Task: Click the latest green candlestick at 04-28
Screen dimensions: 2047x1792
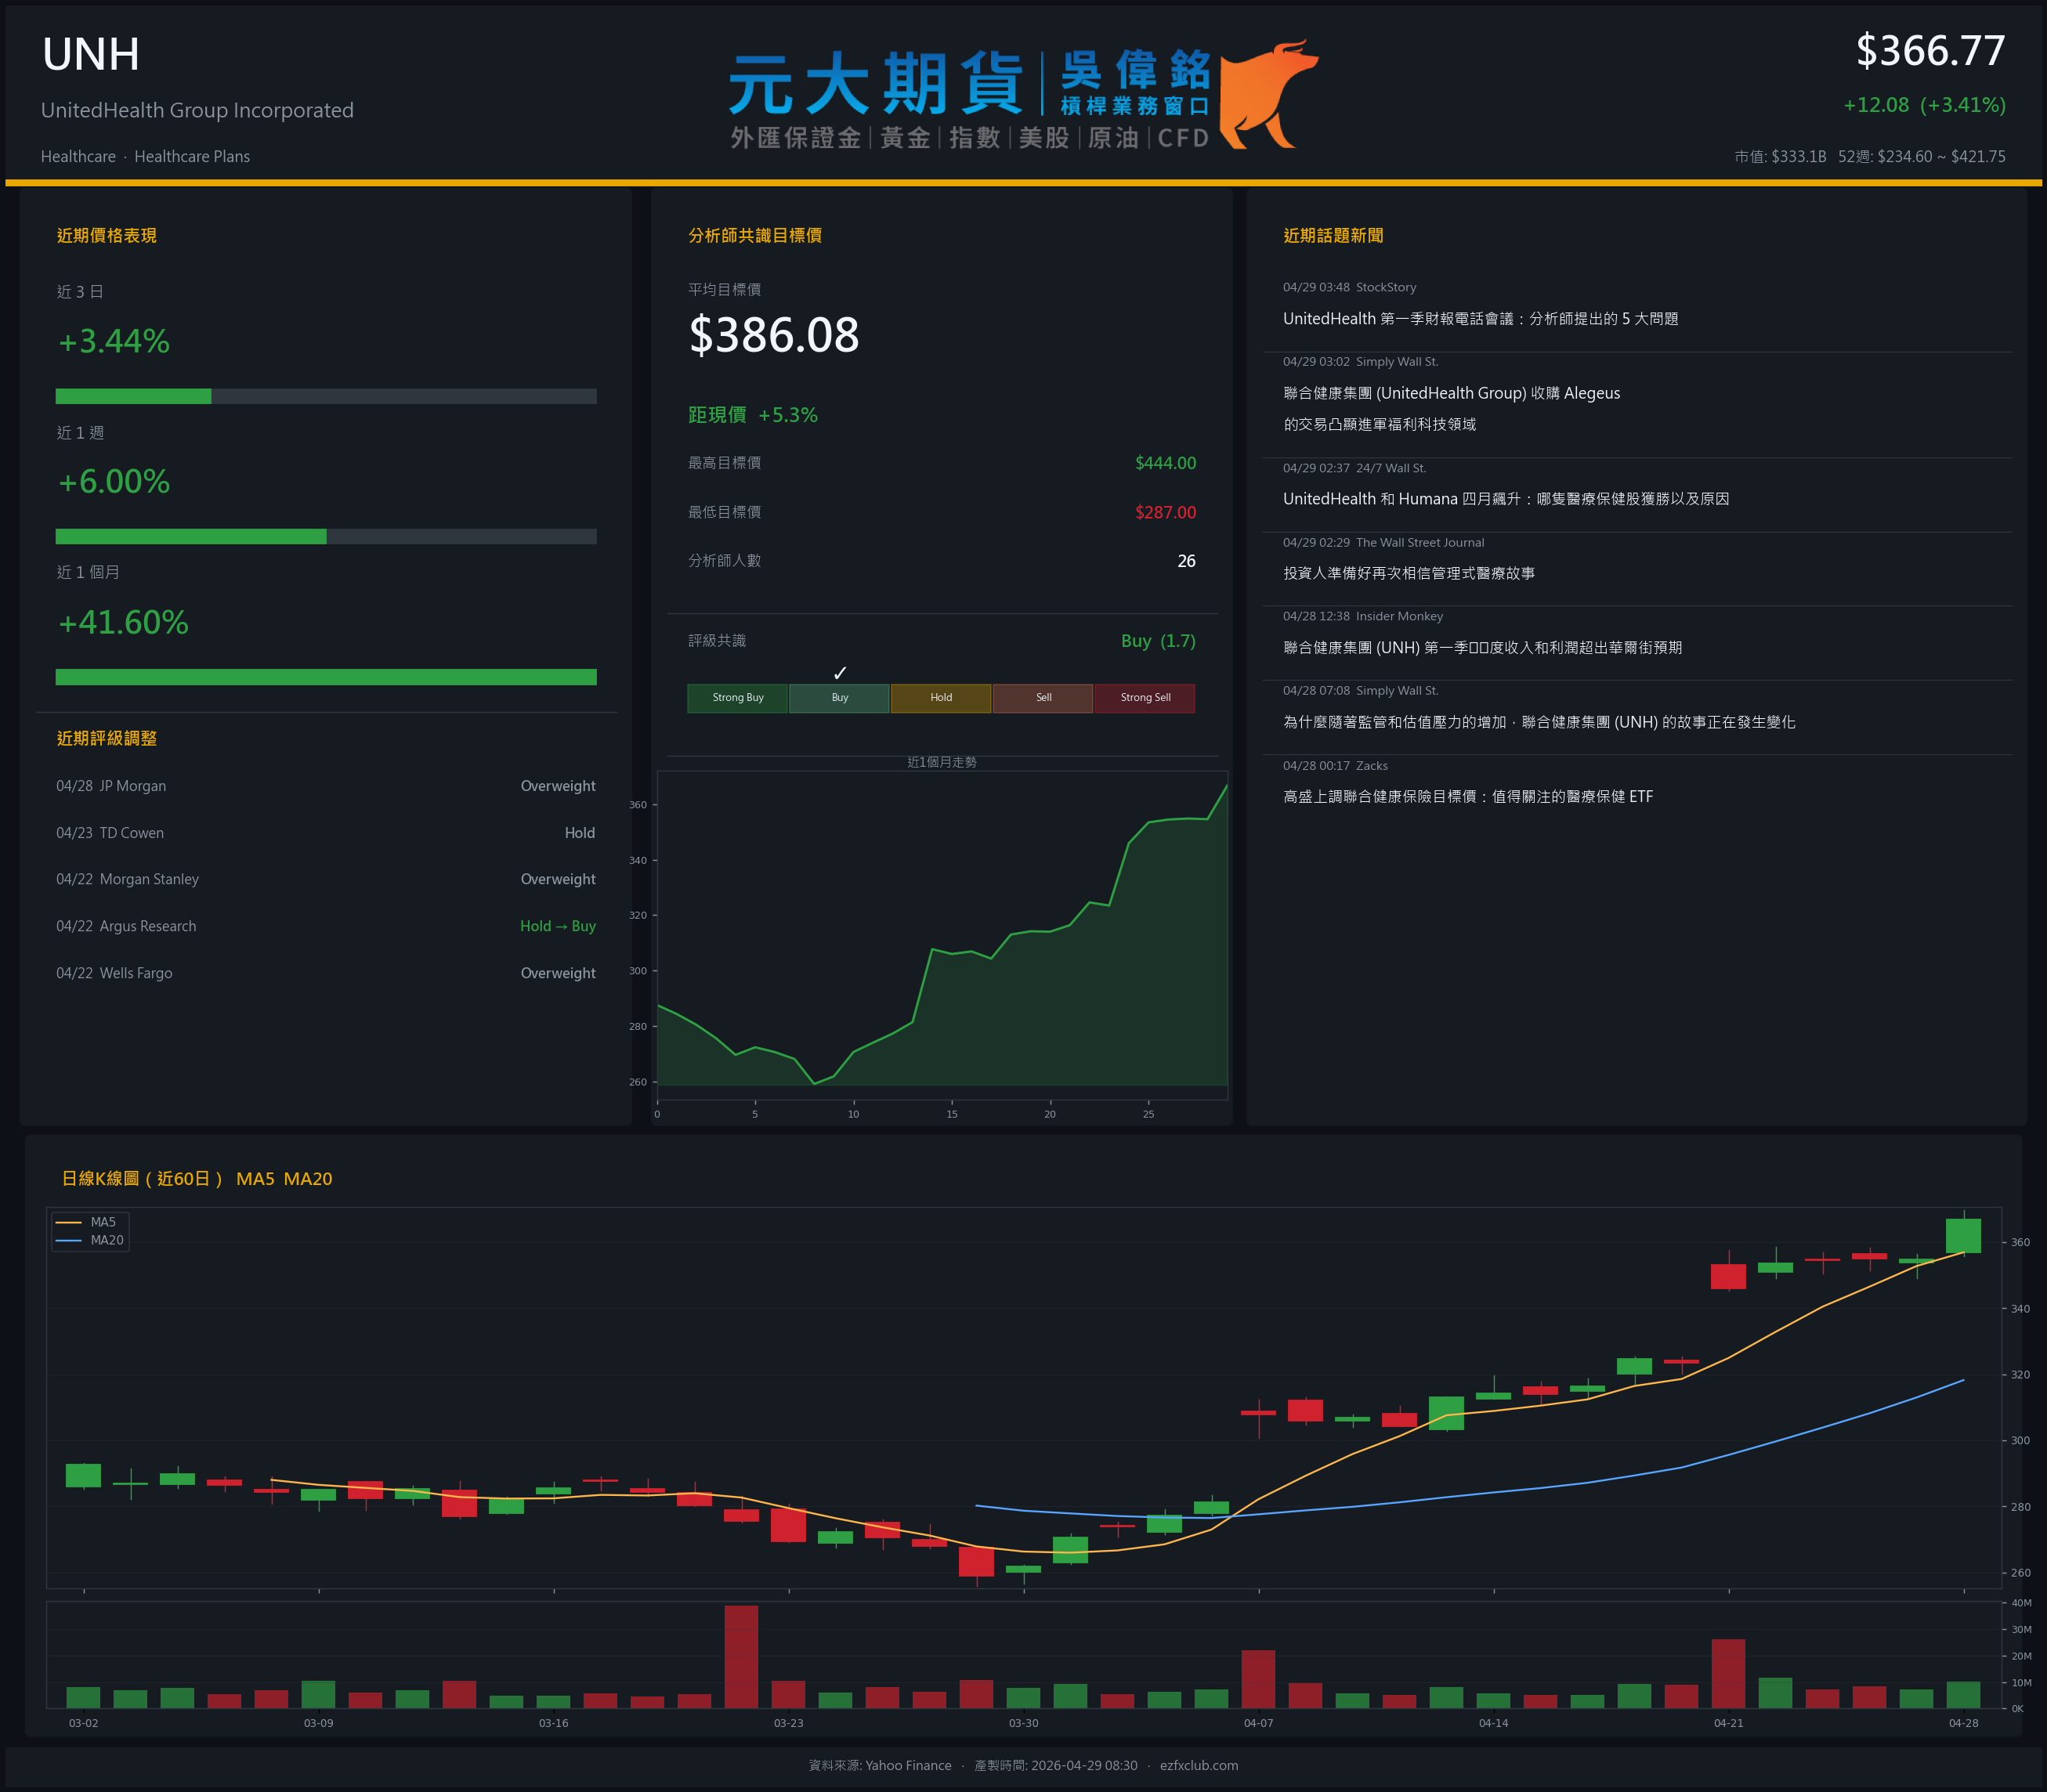Action: (1963, 1236)
